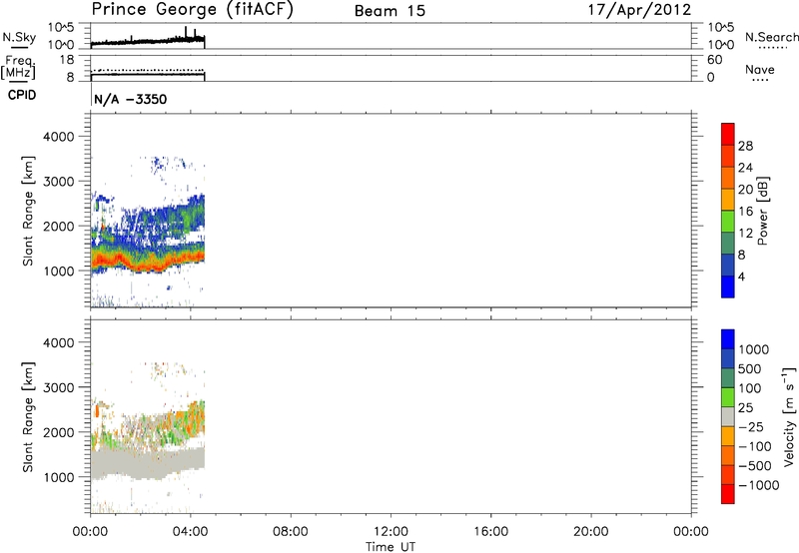Click the gray ground scatter band in velocity plot
The width and height of the screenshot is (799, 553).
148,462
